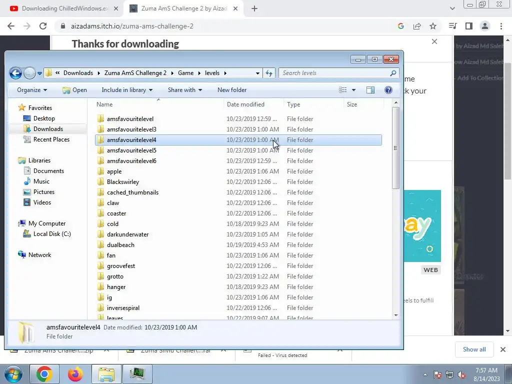Switch to the Downloading ChilledWindows tab

pyautogui.click(x=64, y=8)
